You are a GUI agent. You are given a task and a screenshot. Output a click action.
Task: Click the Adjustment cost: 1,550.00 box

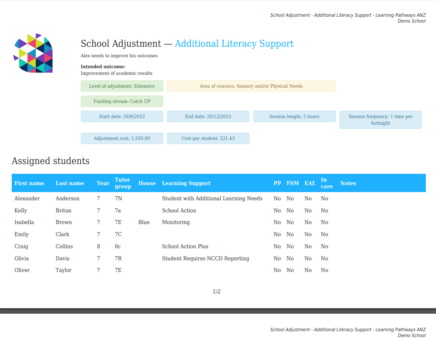122,138
